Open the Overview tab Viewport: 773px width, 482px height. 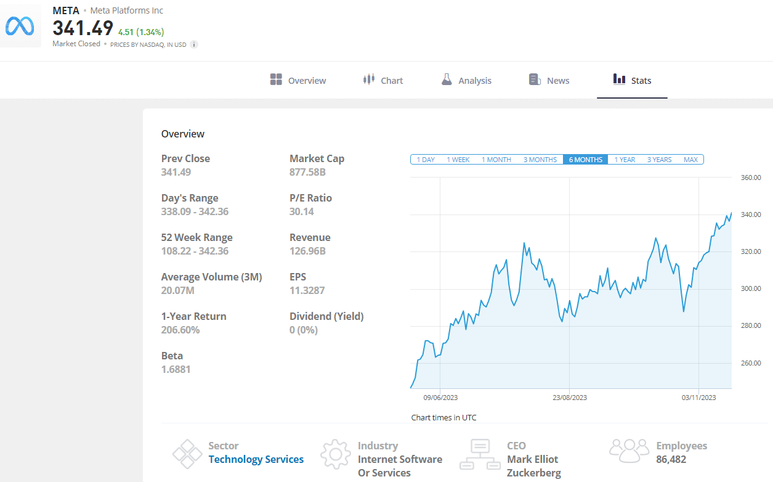298,80
